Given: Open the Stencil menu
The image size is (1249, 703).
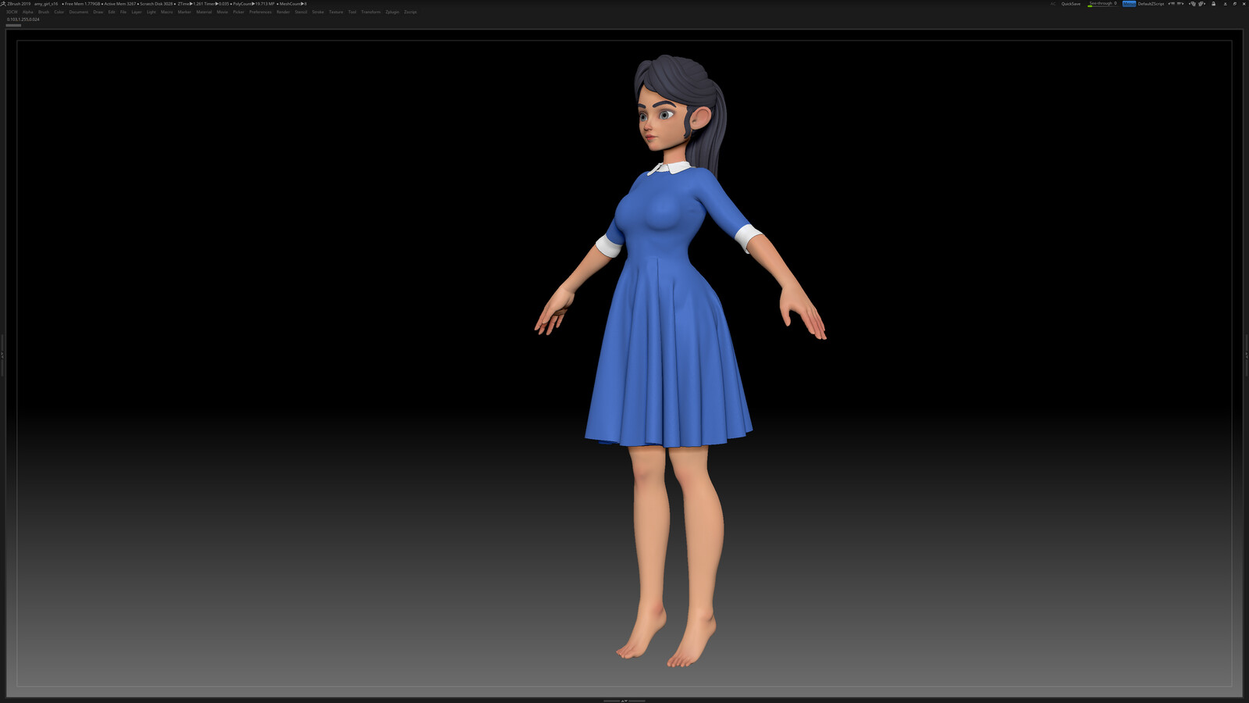Looking at the screenshot, I should 301,12.
